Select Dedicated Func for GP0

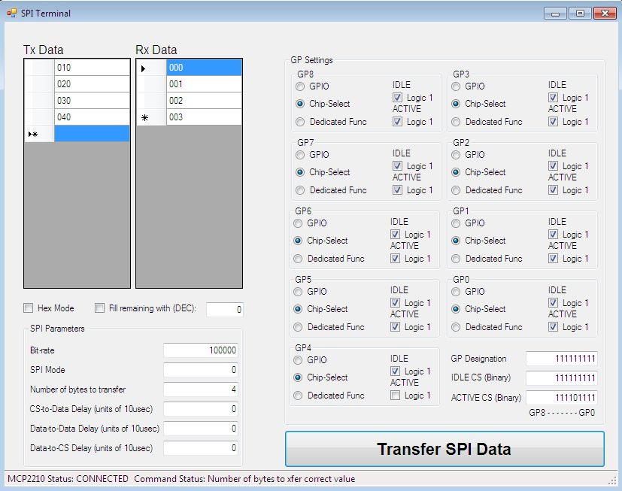coord(457,327)
